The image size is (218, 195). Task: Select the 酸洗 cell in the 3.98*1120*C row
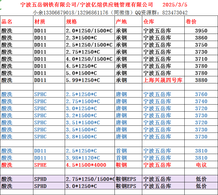point(17,158)
